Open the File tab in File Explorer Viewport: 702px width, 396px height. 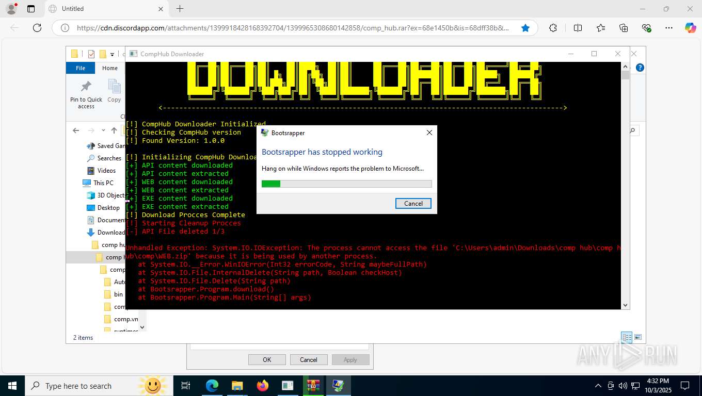pos(81,68)
